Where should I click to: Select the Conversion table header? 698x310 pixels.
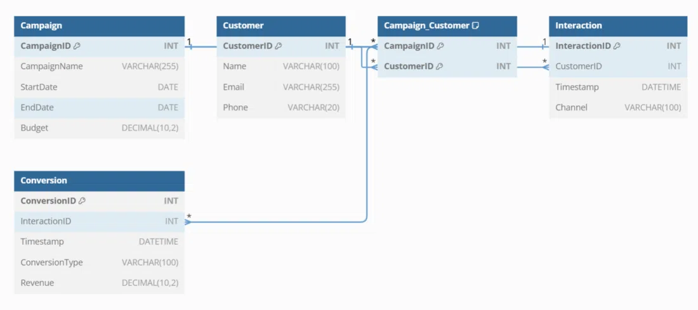(99, 181)
